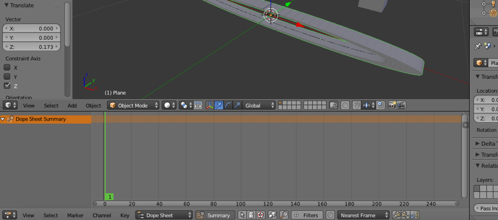The height and width of the screenshot is (220, 498).
Task: Open the Object menu
Action: [x=93, y=106]
